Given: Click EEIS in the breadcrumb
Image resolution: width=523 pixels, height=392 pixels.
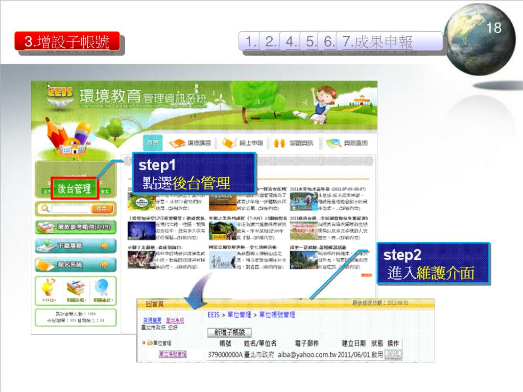Looking at the screenshot, I should 213,314.
